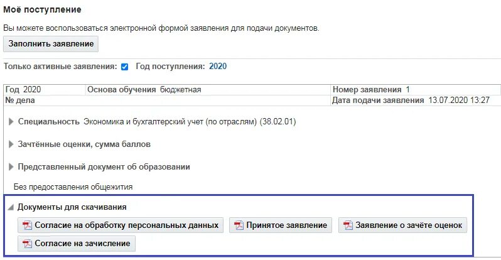Screen dimensions: 501x260
Task: Download the Принятое заявление document
Action: (x=281, y=225)
